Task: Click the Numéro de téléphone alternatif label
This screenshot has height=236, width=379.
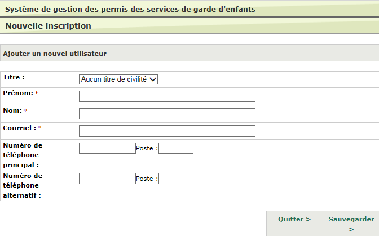Action: click(23, 185)
